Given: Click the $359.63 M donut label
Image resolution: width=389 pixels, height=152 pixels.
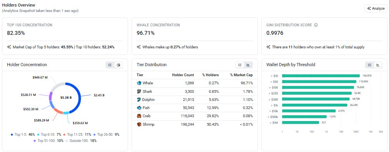Looking at the screenshot, I should point(80,123).
